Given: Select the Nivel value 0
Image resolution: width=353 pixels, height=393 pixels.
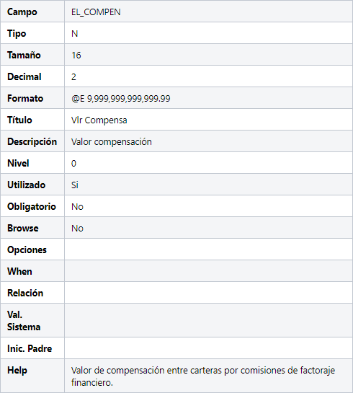Looking at the screenshot, I should [x=73, y=164].
